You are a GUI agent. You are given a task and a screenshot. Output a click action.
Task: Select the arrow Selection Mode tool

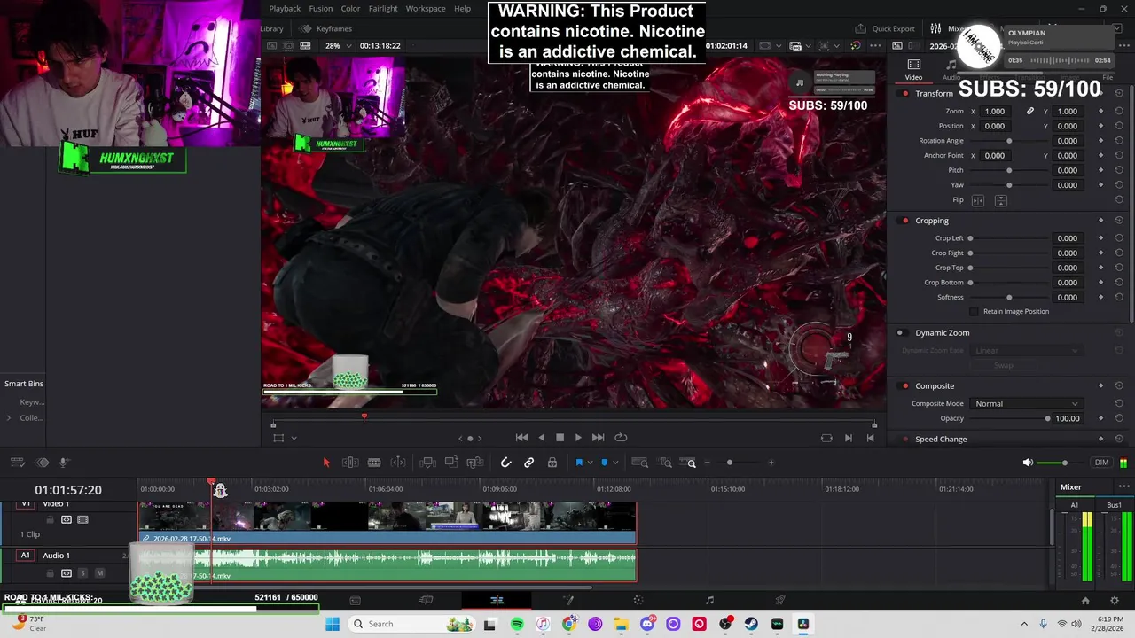[325, 463]
